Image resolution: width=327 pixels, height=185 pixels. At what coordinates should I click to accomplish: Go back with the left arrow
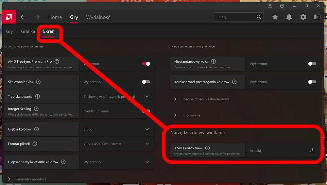[x=23, y=17]
